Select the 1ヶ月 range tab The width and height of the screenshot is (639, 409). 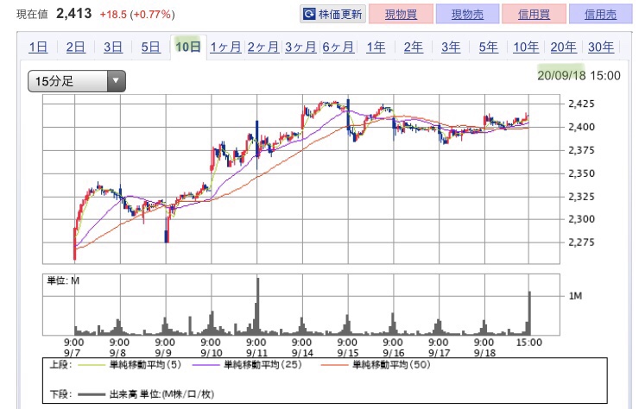pyautogui.click(x=225, y=47)
